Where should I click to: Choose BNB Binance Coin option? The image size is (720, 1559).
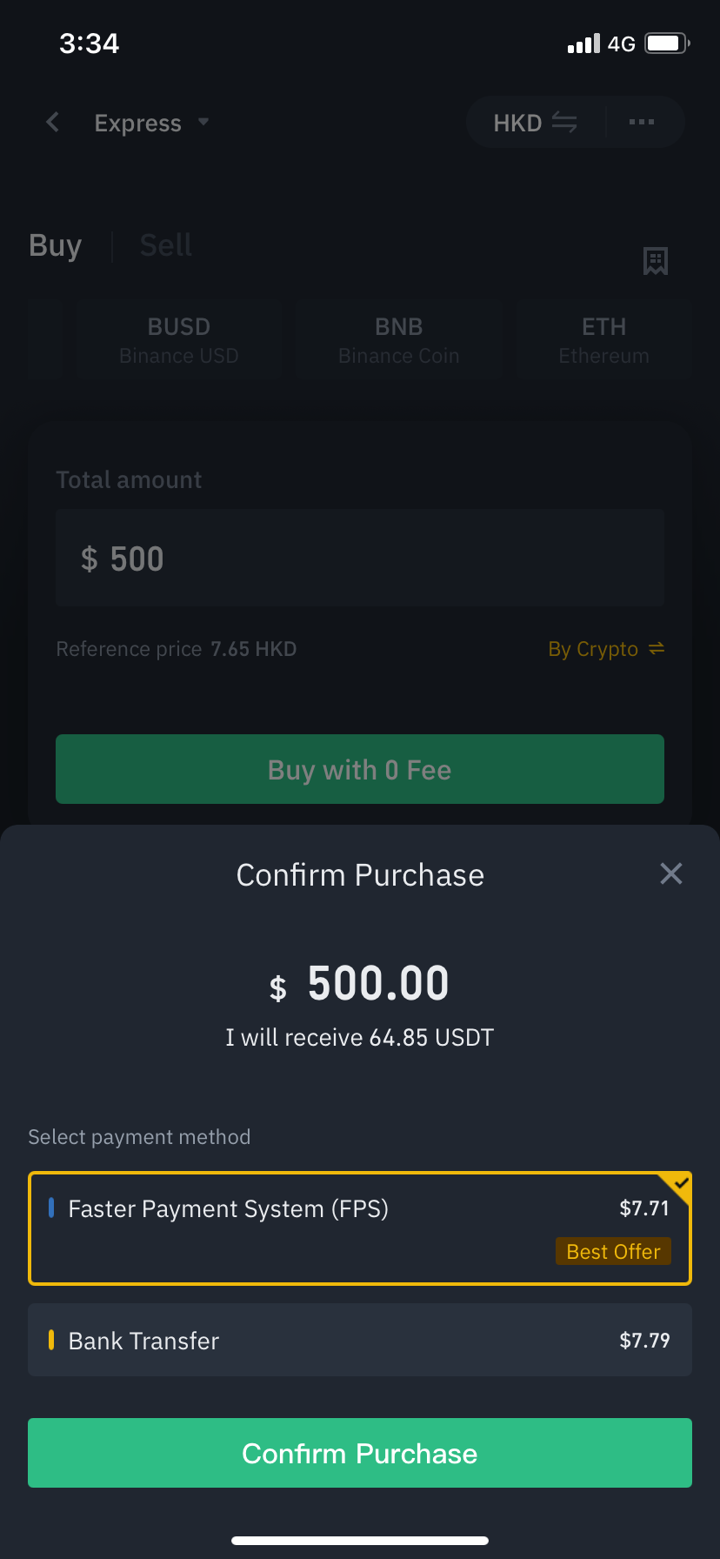click(399, 340)
